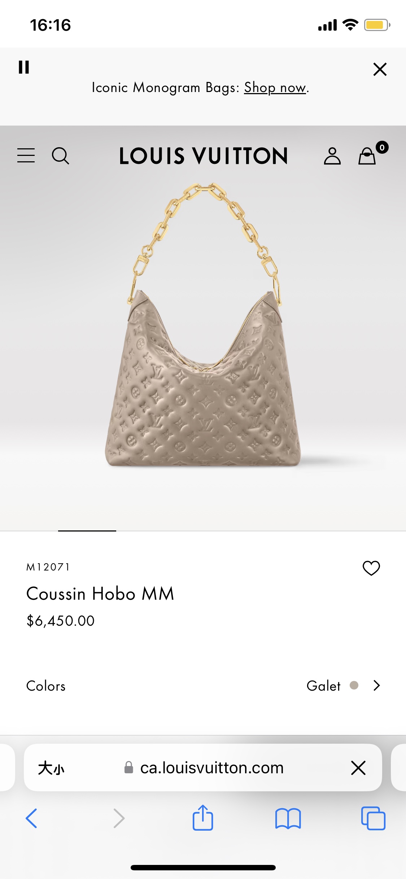The image size is (406, 879).
Task: Show all open Safari tabs
Action: [373, 818]
